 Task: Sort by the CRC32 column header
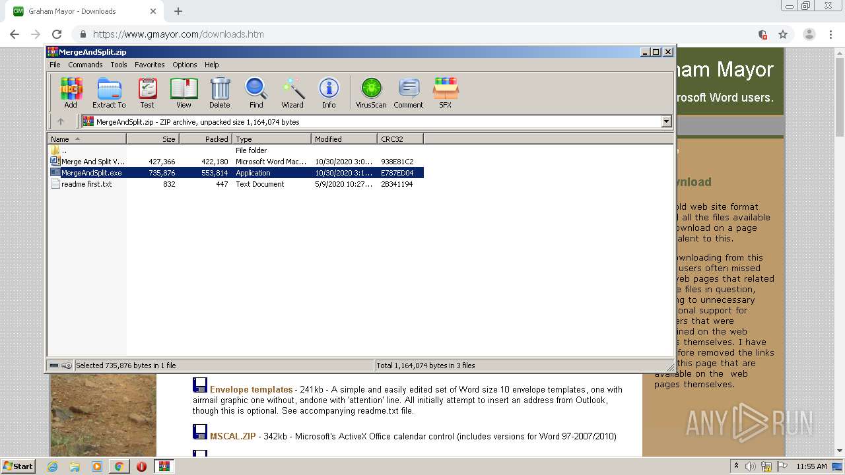400,139
